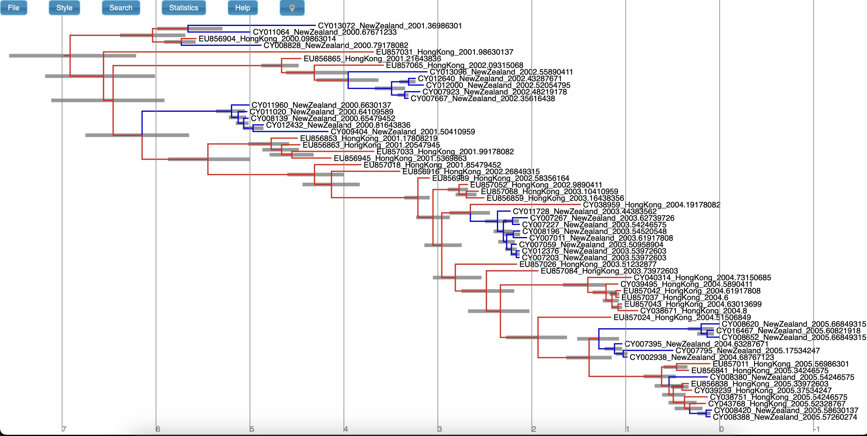Select tip label CY008139_NewZealand_2000.65479452
The width and height of the screenshot is (867, 436).
click(323, 119)
